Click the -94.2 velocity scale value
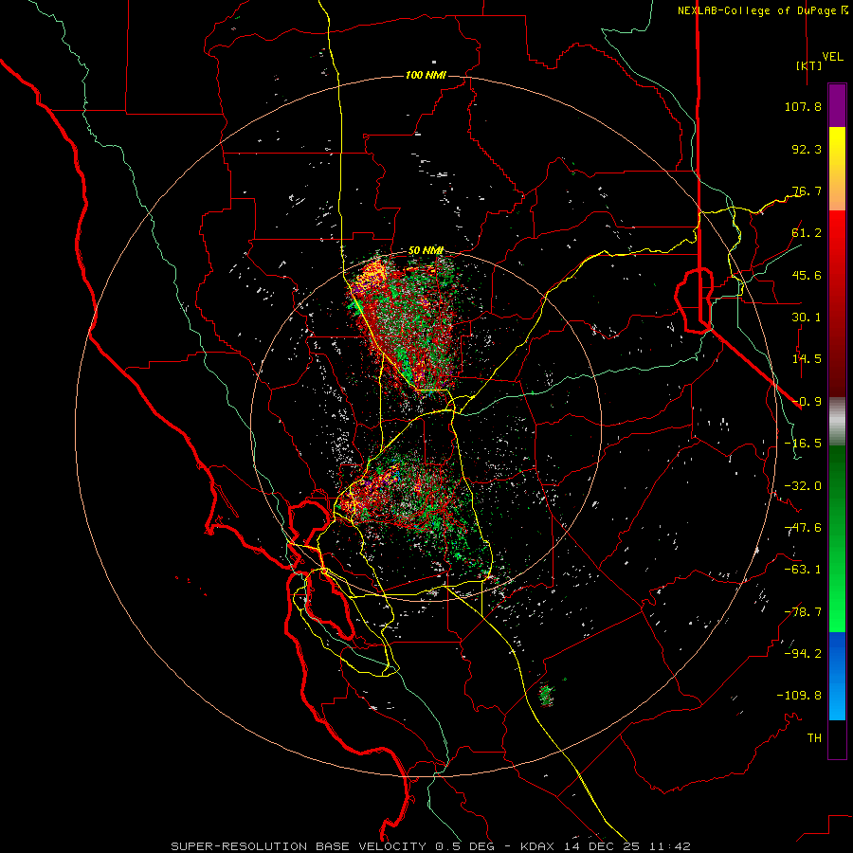The image size is (853, 853). point(803,653)
